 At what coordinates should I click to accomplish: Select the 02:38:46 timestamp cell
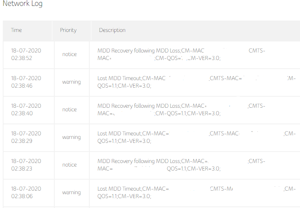[26, 82]
